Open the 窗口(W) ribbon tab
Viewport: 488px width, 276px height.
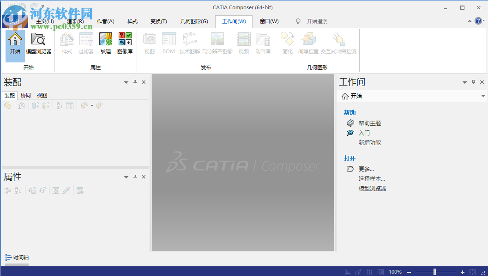coord(269,21)
